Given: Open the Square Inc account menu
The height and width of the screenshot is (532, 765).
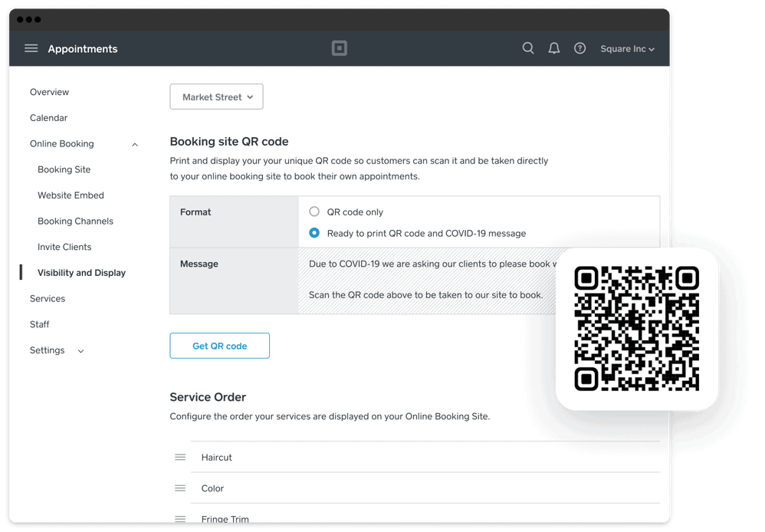Looking at the screenshot, I should 627,49.
